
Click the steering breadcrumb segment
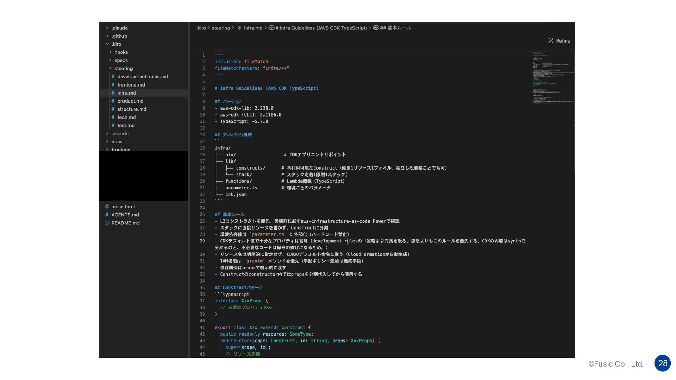tap(221, 28)
